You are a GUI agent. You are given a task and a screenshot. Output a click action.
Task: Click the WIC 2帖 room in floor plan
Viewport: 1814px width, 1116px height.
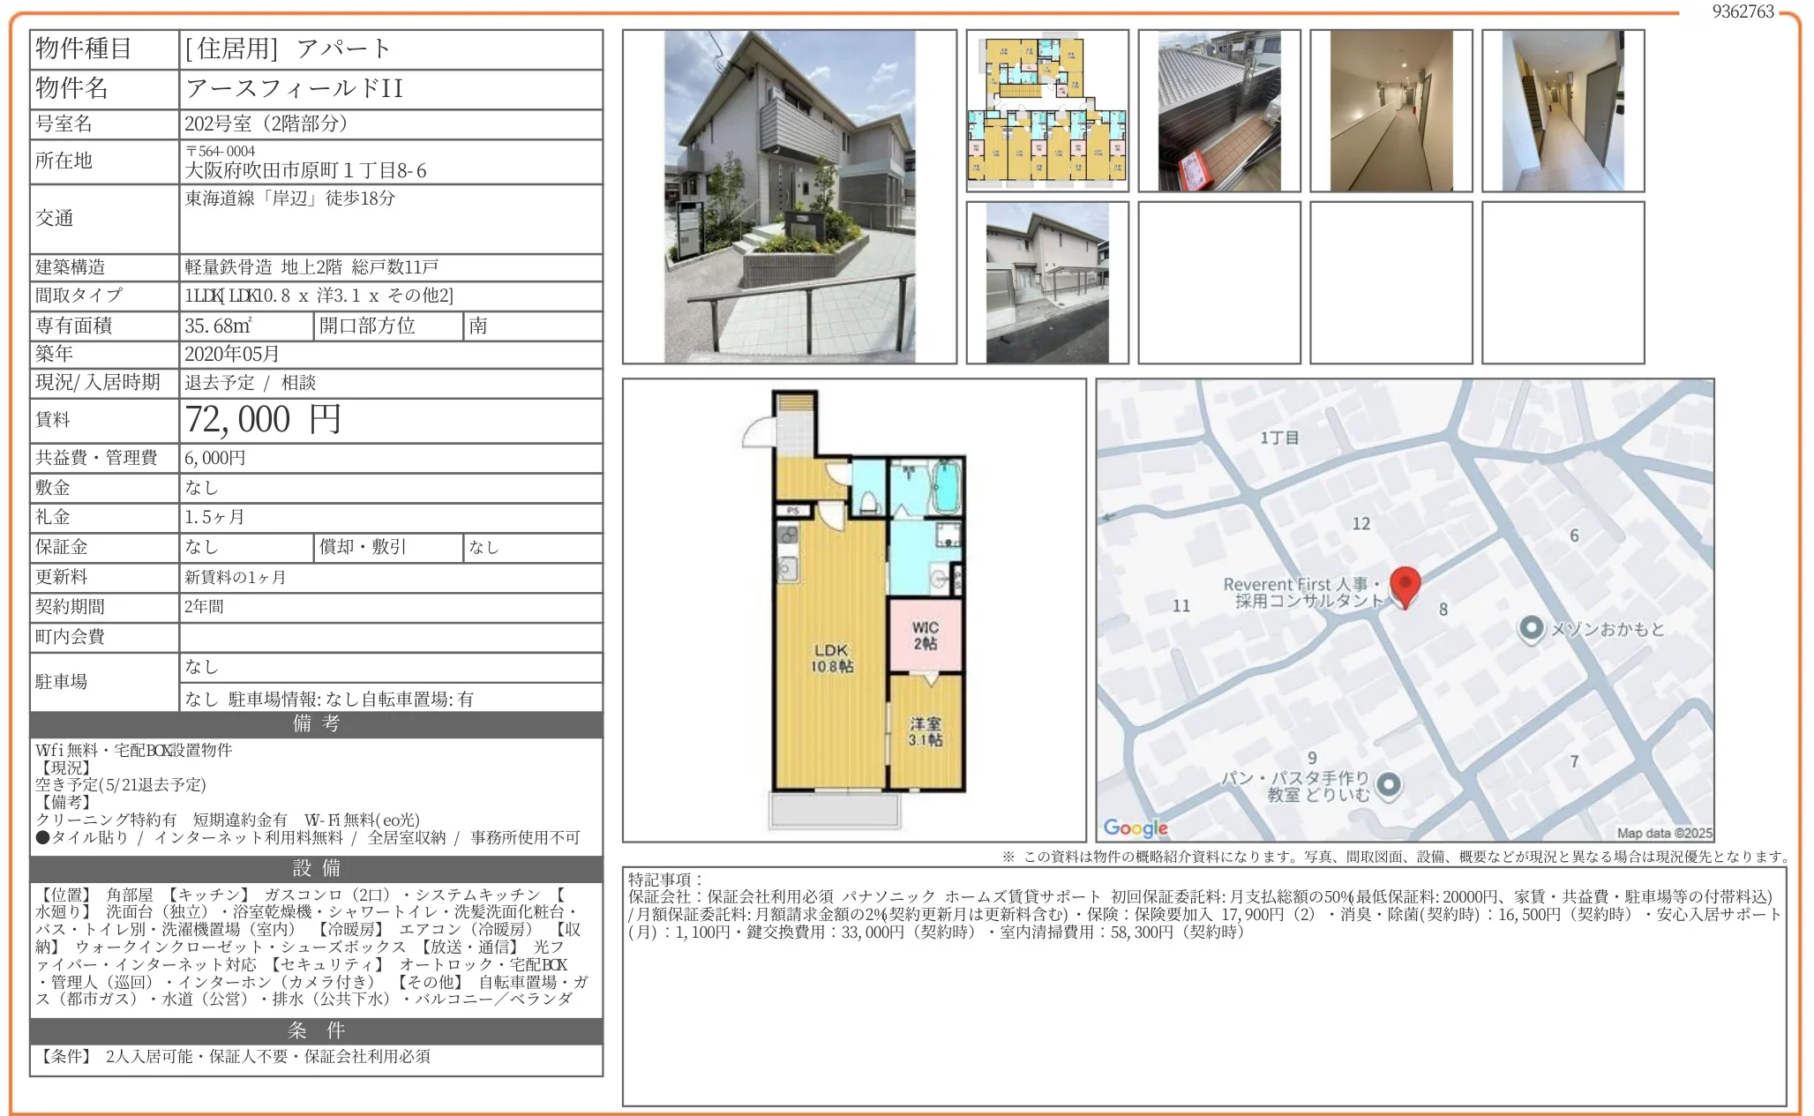pos(925,635)
